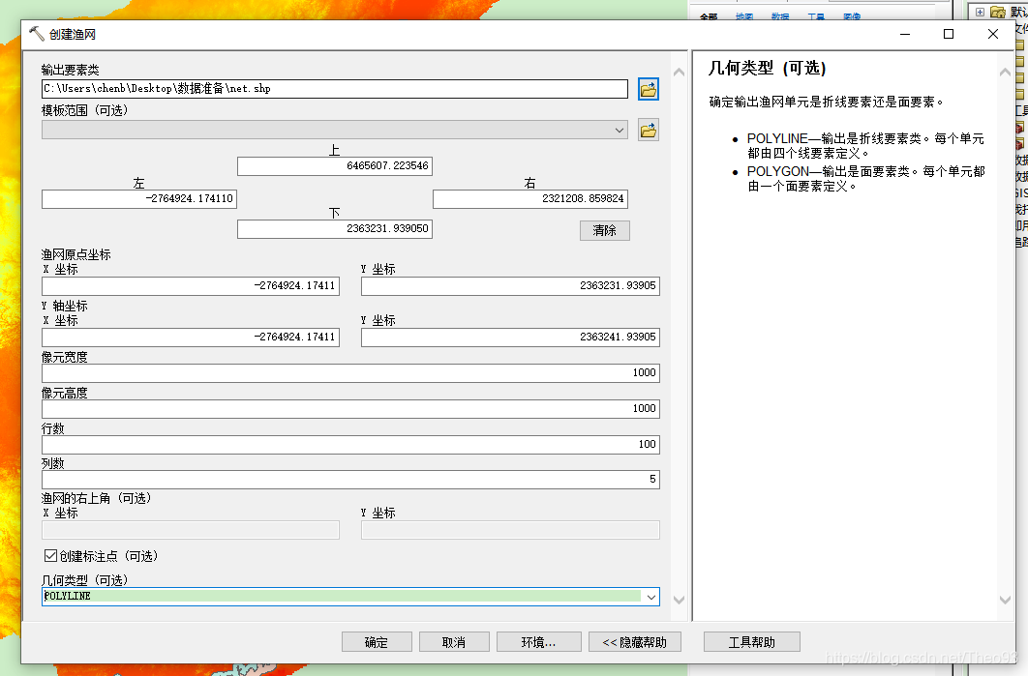Click the 左 extent value field
1028x676 pixels.
139,198
